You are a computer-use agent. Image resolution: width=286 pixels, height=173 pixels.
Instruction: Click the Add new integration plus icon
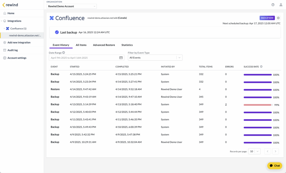pyautogui.click(x=5, y=42)
